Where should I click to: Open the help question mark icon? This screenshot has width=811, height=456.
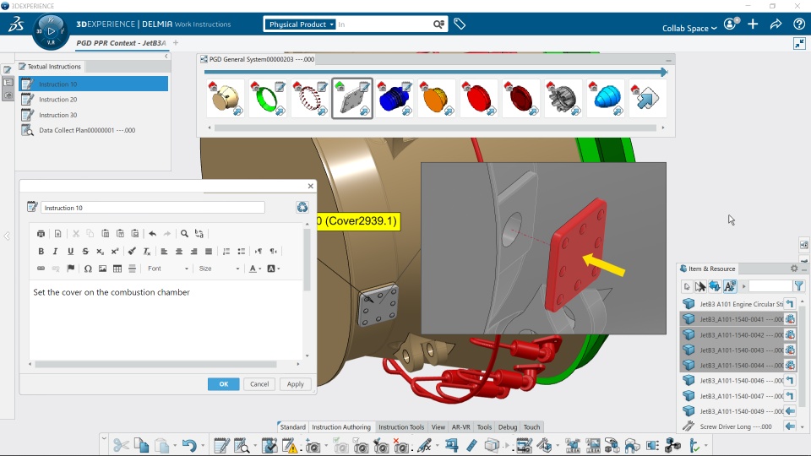(x=798, y=24)
